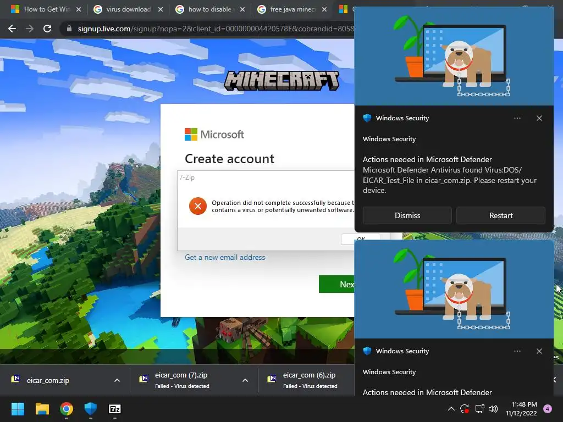Open 7-Zip from the taskbar
Screen dimensions: 563x422
[115, 409]
